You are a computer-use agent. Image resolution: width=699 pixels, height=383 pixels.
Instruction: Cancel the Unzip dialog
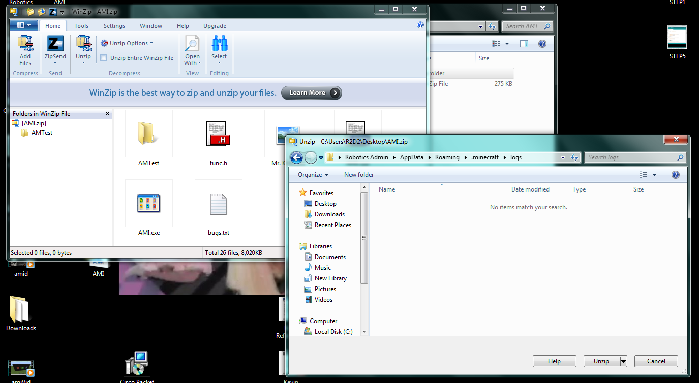pos(656,361)
